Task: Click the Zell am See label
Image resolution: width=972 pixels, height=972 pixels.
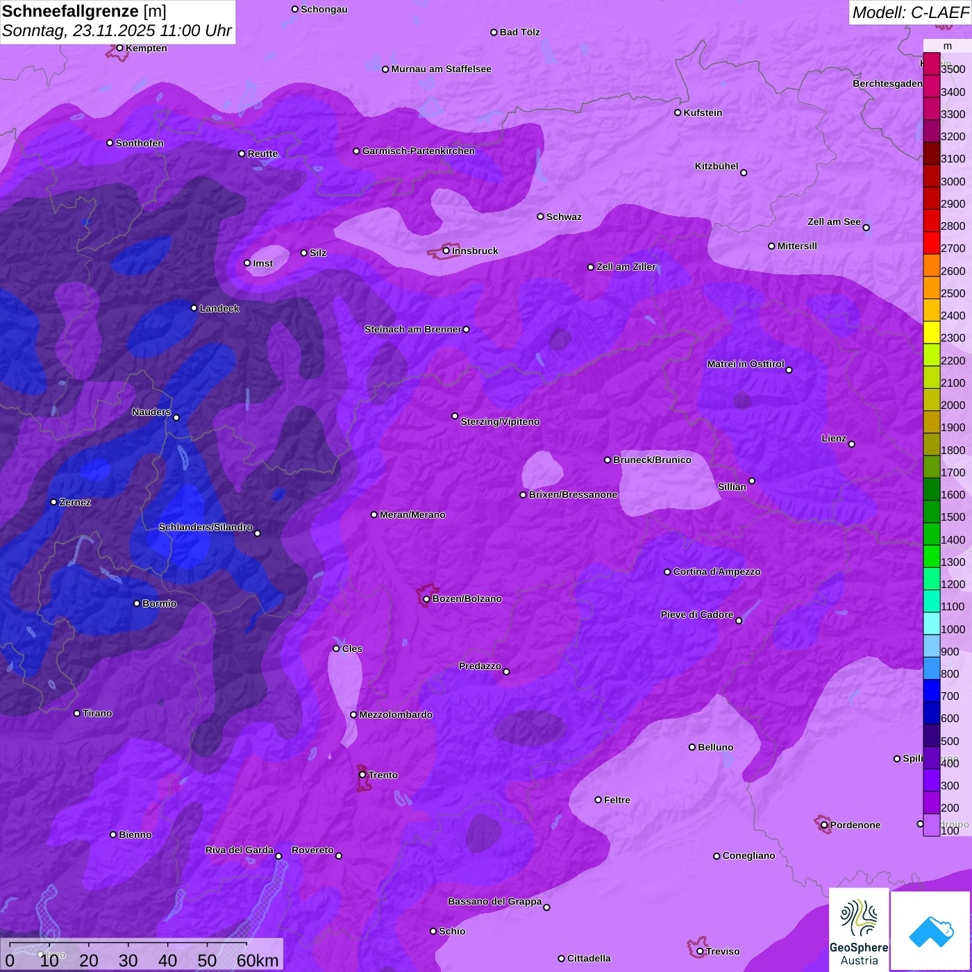Action: (x=834, y=221)
